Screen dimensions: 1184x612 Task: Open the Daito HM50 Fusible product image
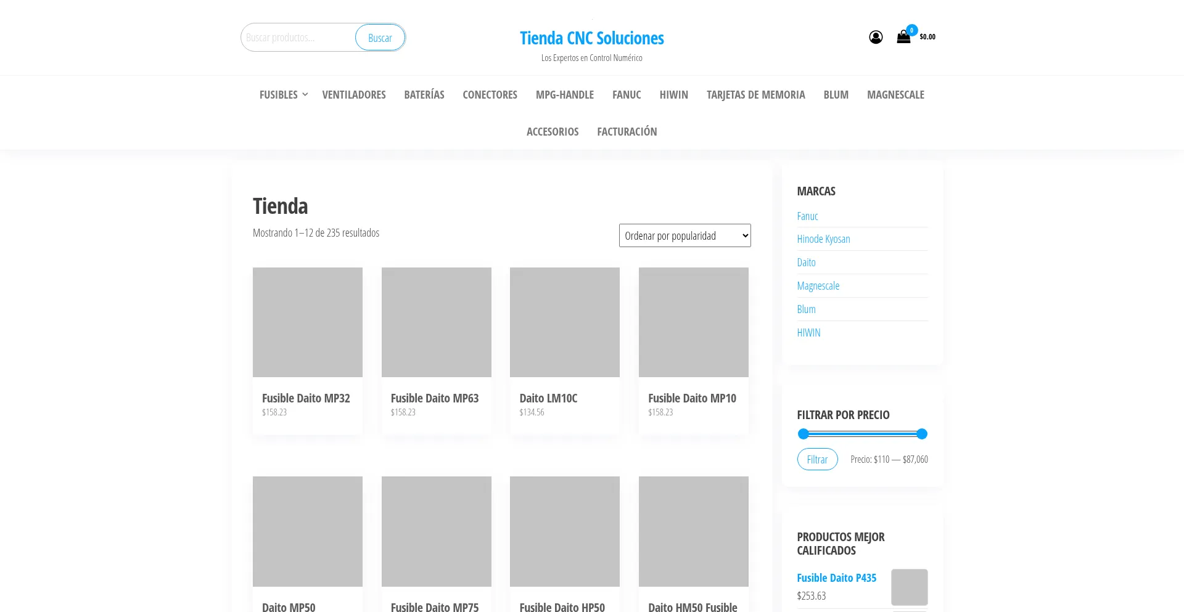click(694, 531)
